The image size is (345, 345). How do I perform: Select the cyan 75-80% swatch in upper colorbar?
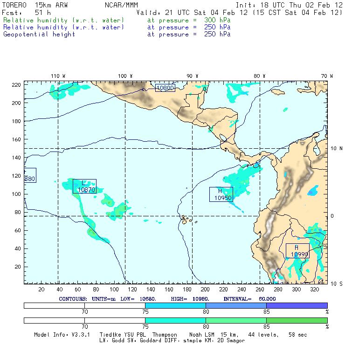pos(175,305)
